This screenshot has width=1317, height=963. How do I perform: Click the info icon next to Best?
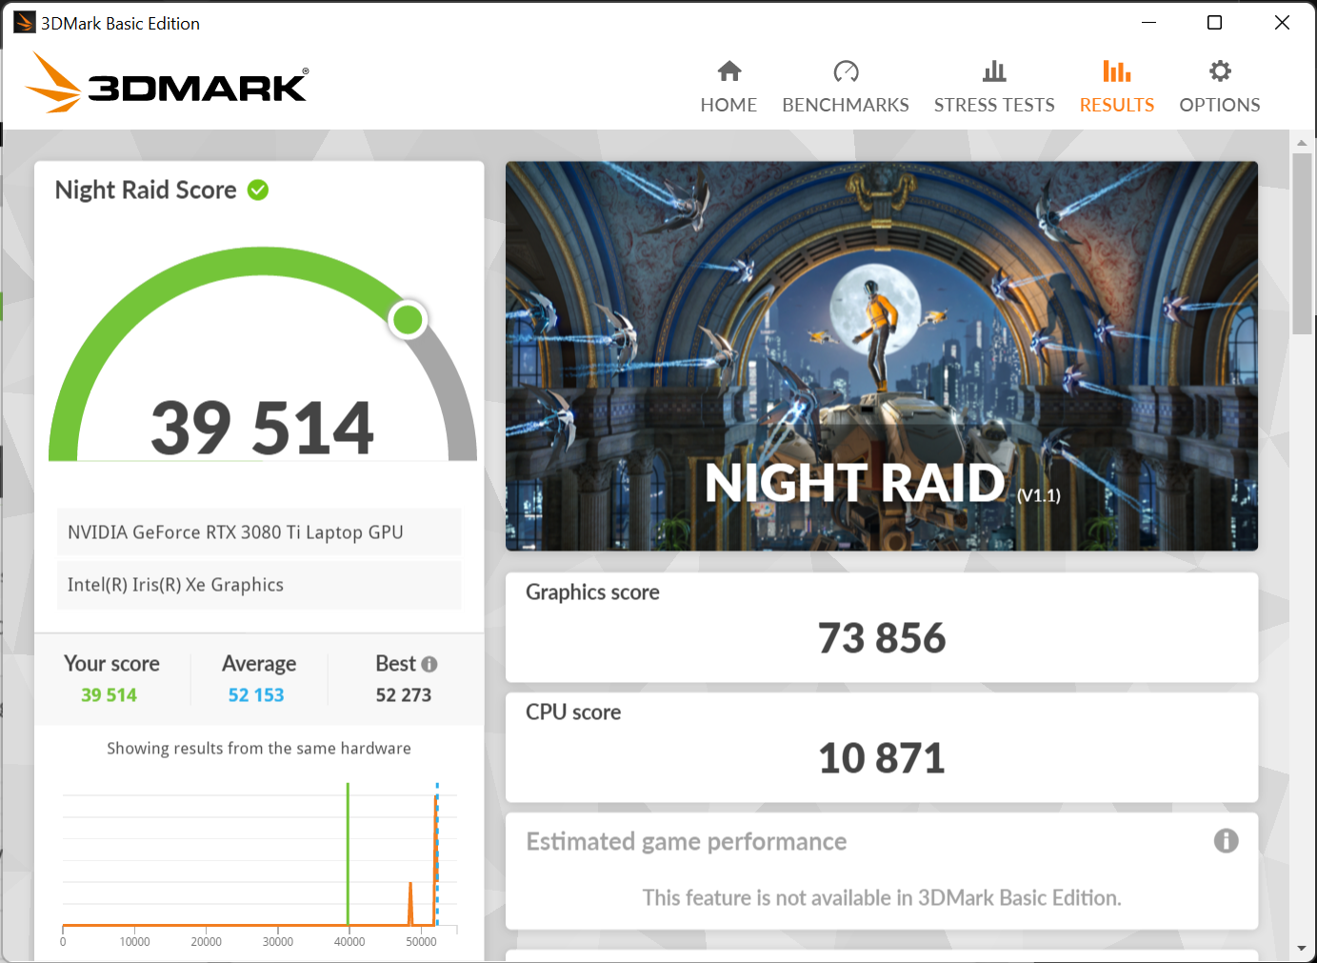tap(429, 664)
